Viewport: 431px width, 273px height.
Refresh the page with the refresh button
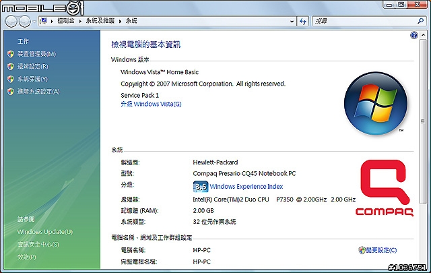click(303, 21)
